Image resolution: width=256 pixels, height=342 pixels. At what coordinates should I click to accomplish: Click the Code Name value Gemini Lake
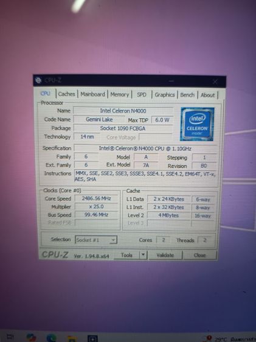(x=99, y=119)
